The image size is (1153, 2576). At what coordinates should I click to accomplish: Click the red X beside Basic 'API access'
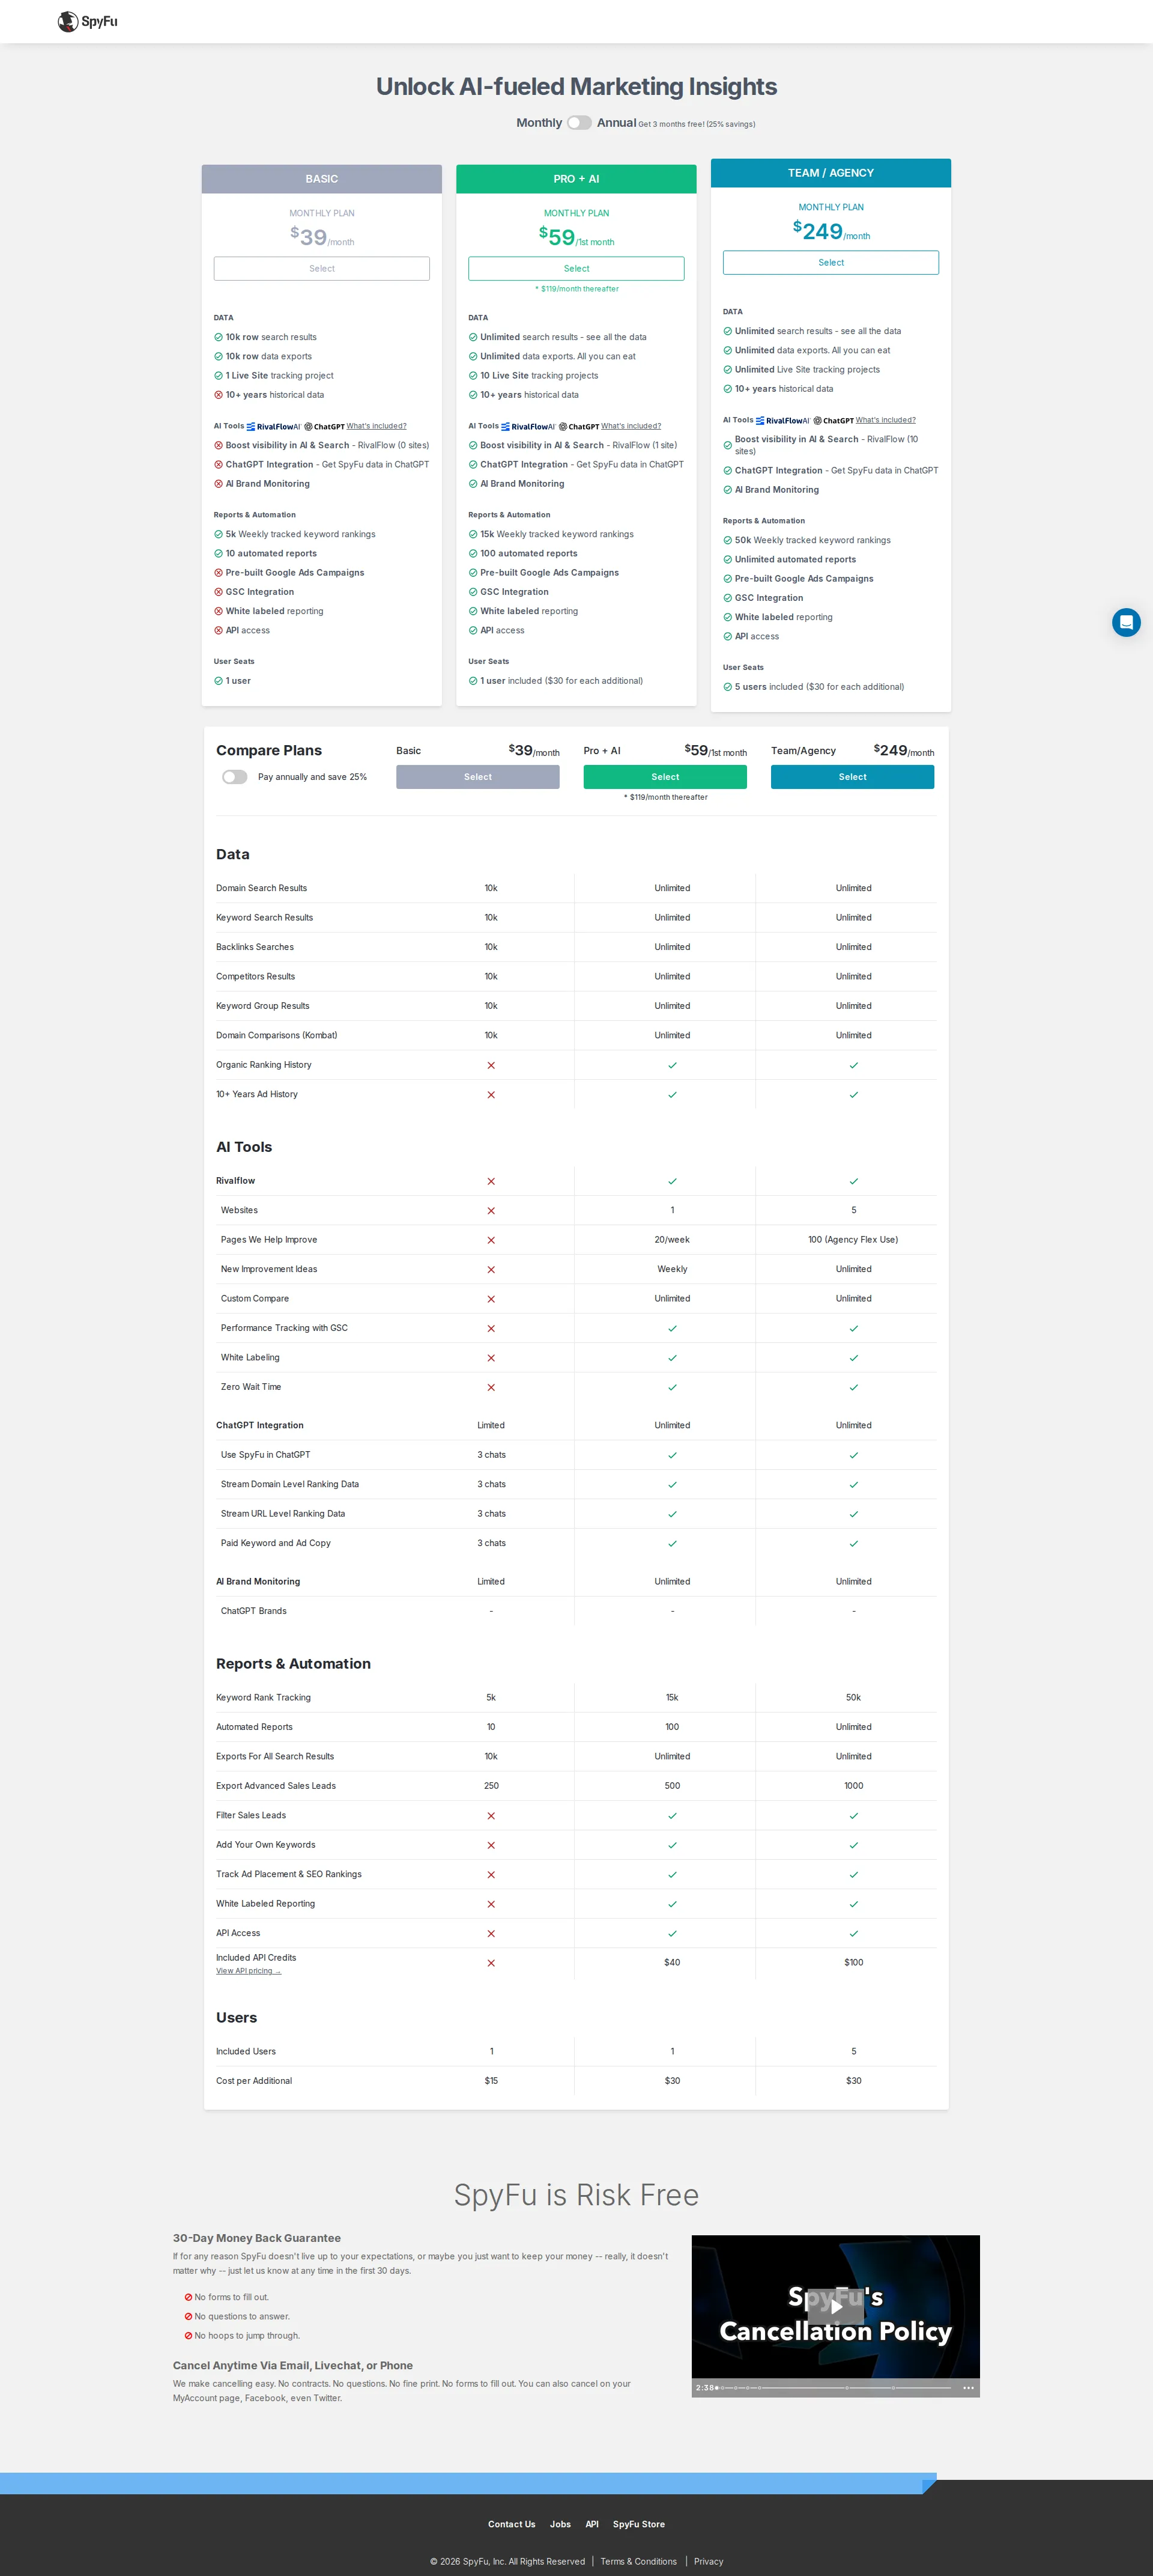pyautogui.click(x=218, y=631)
